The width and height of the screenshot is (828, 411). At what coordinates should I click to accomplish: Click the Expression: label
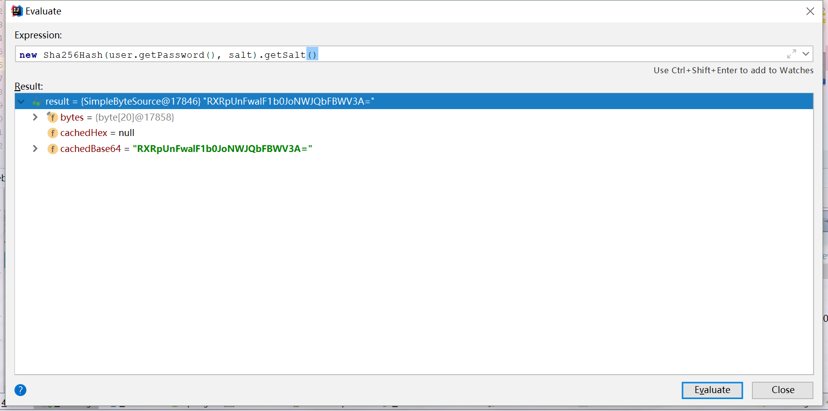38,35
